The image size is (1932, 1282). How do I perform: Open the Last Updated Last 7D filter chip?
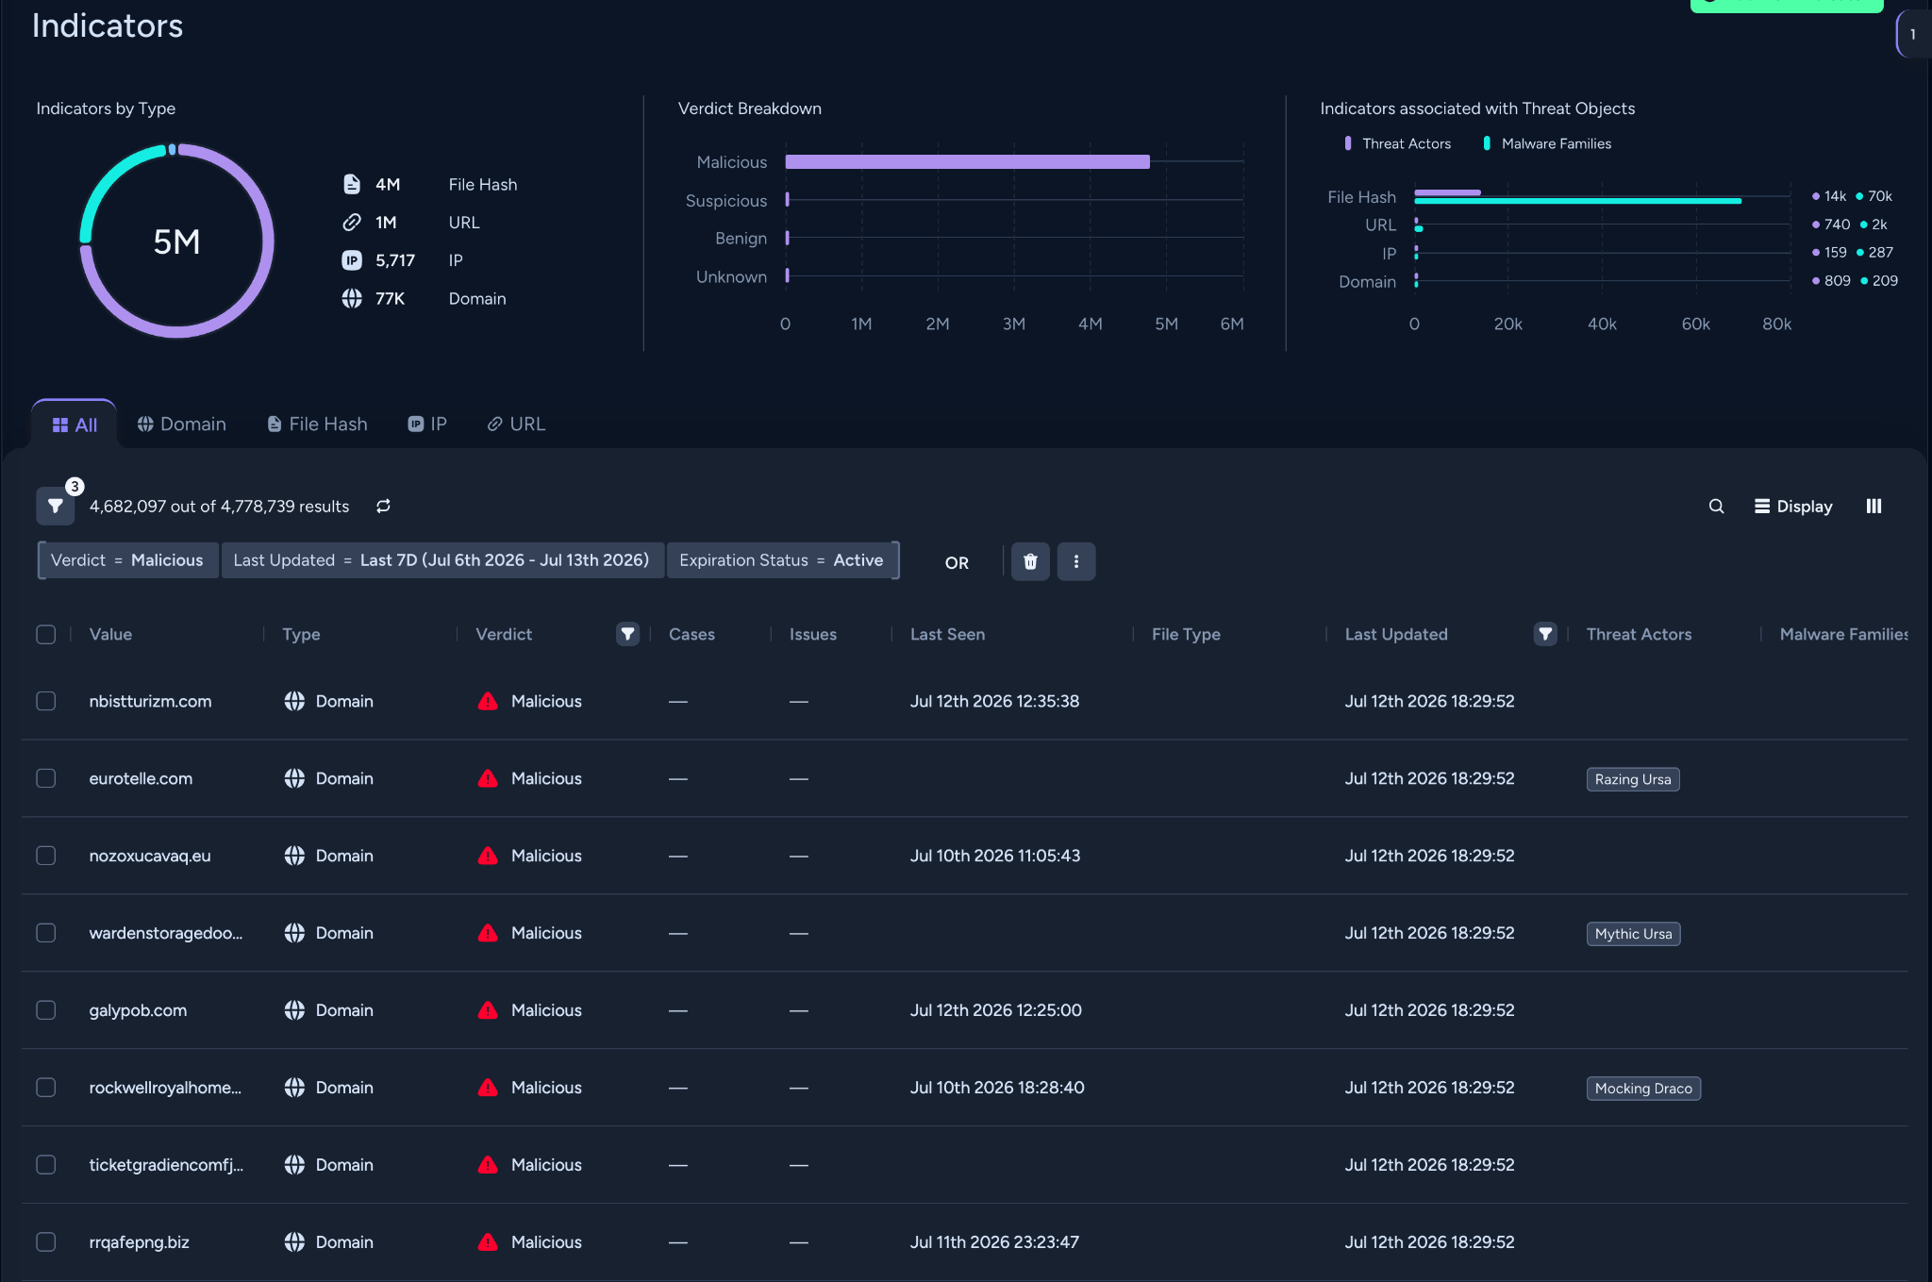click(441, 560)
